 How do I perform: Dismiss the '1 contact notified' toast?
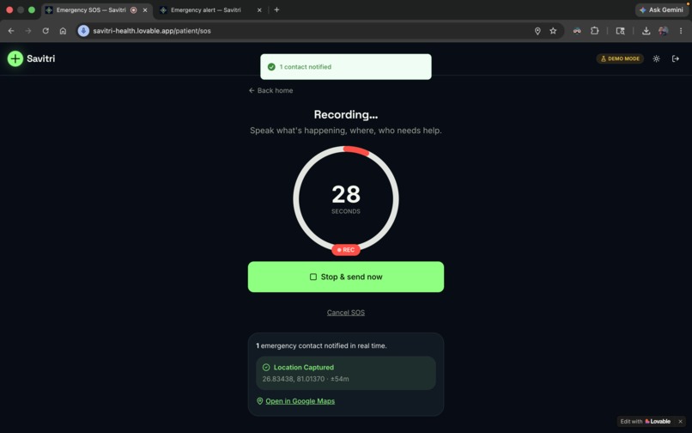click(346, 67)
